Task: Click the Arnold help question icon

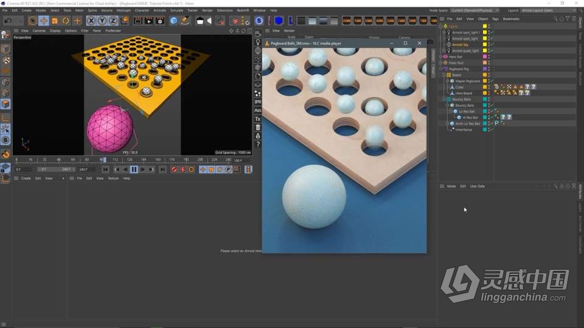Action: tap(258, 145)
